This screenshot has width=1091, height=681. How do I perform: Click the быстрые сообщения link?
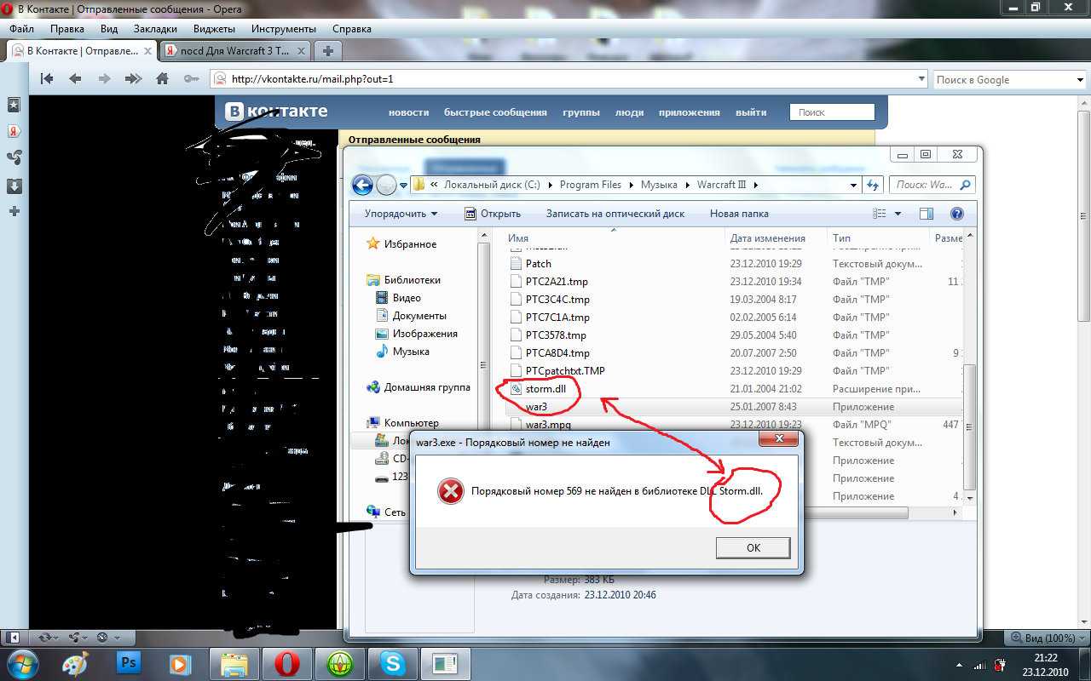click(495, 112)
